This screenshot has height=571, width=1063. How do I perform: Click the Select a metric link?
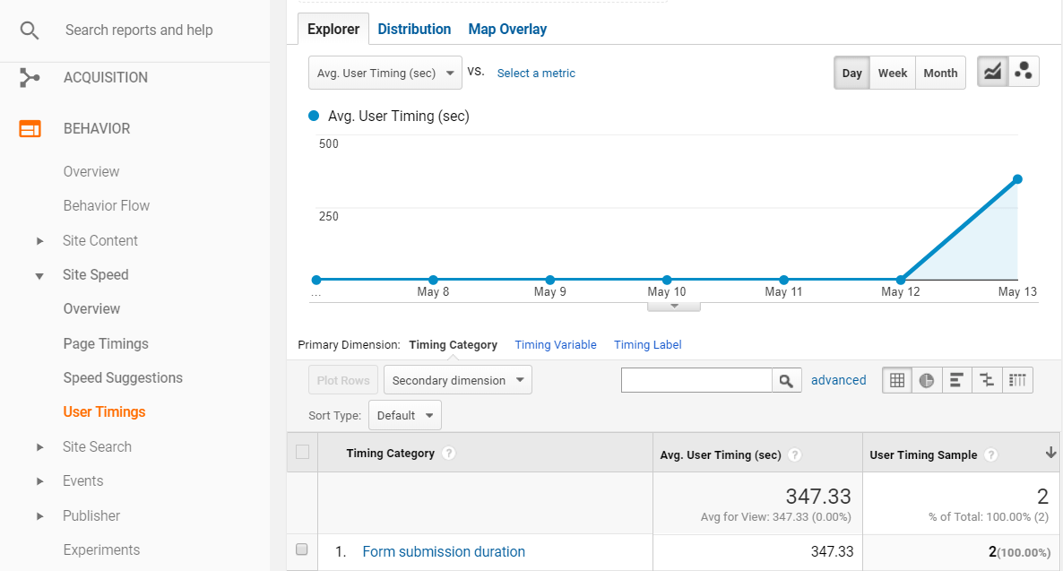(535, 73)
